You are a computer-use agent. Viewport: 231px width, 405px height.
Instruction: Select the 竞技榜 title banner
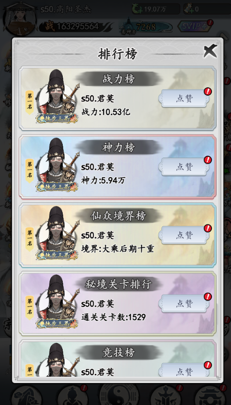(x=119, y=353)
